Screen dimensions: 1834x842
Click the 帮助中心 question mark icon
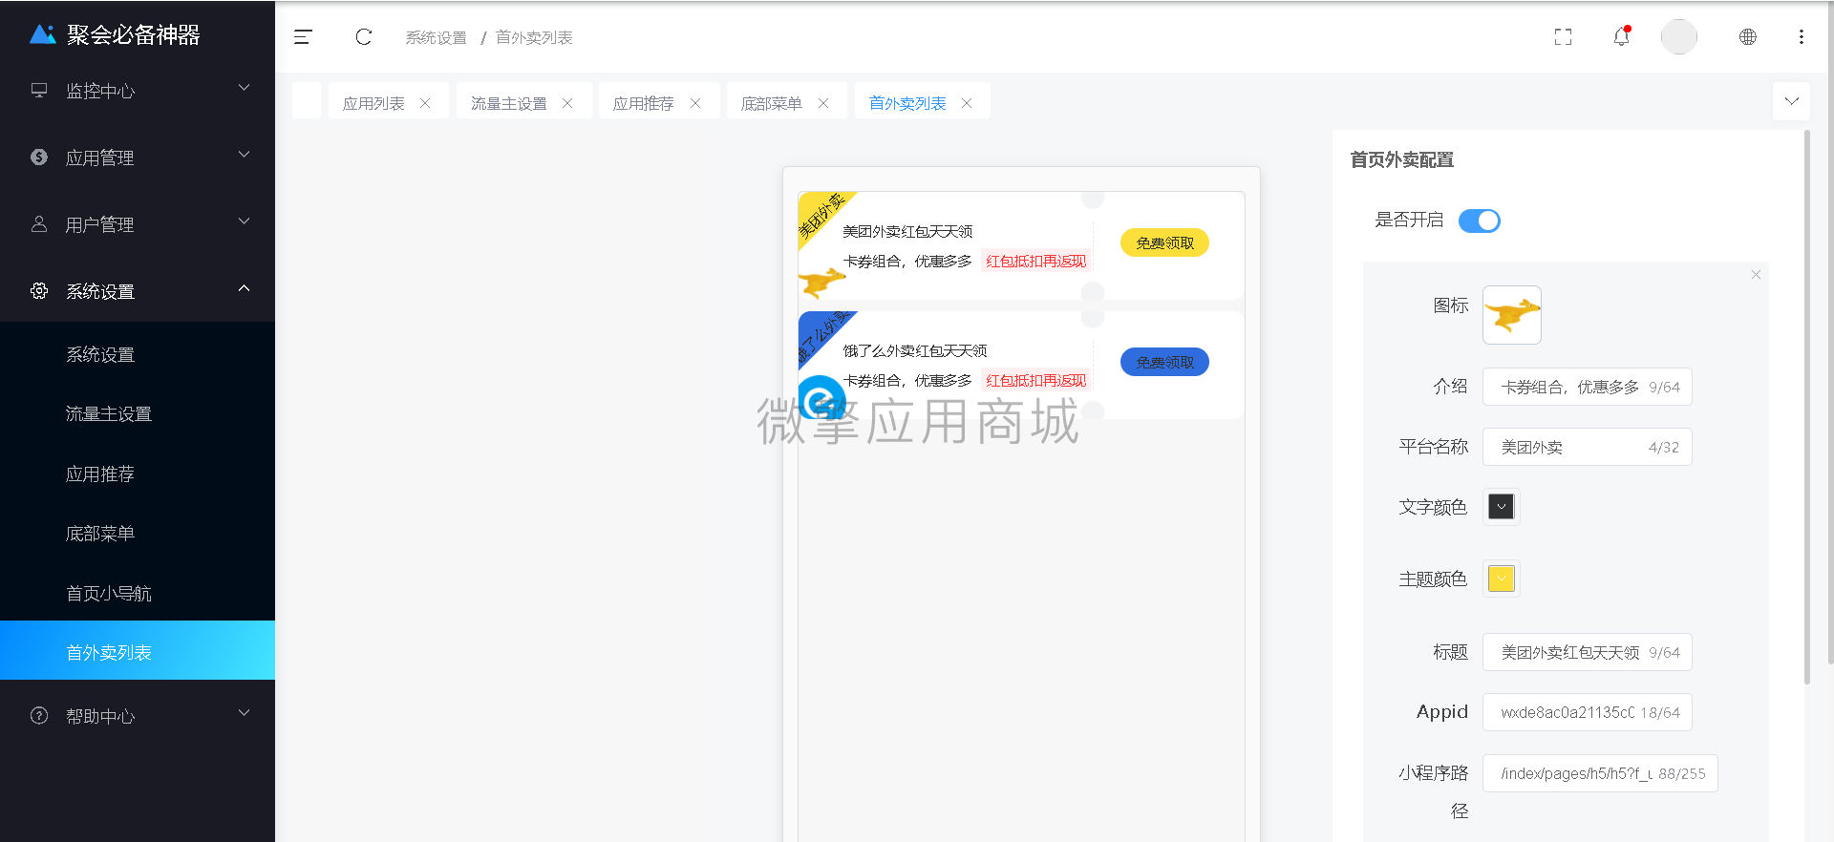[x=39, y=716]
